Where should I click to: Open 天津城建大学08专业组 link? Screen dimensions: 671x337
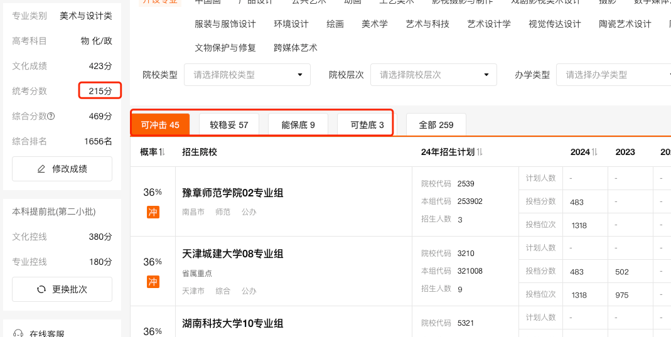[232, 254]
